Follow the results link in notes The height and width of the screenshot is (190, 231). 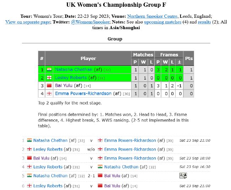(x=204, y=22)
